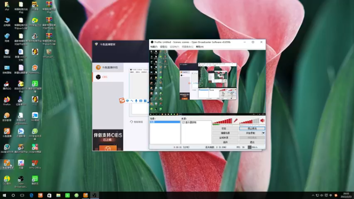Click the 全域来源... button
Viewport: 354px width, 199px height.
click(225, 138)
